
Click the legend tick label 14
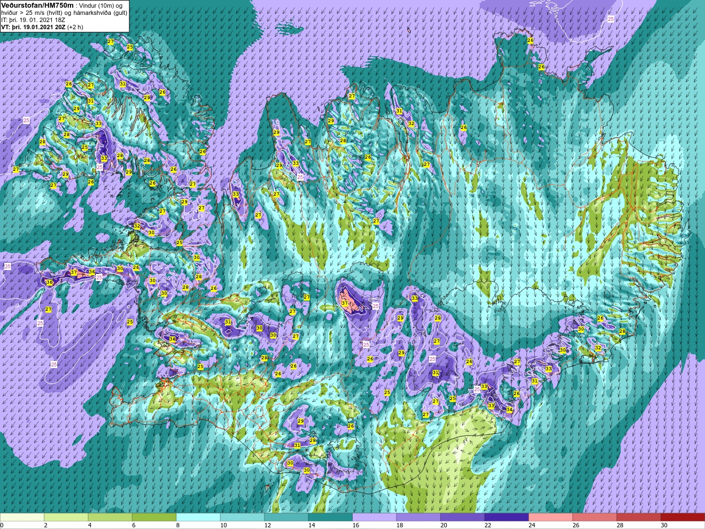click(x=311, y=525)
